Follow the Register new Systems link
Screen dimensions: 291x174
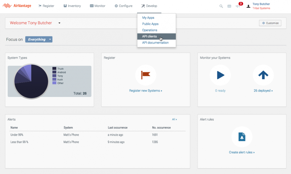coord(145,91)
